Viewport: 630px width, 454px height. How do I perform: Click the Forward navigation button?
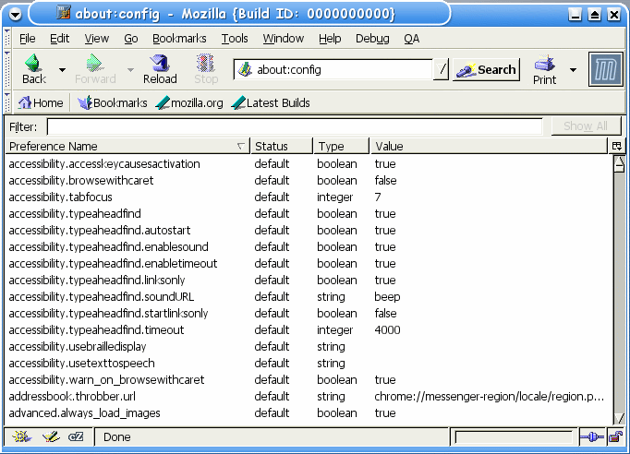[95, 69]
